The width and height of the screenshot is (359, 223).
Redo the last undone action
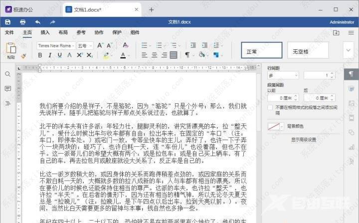(x=53, y=22)
